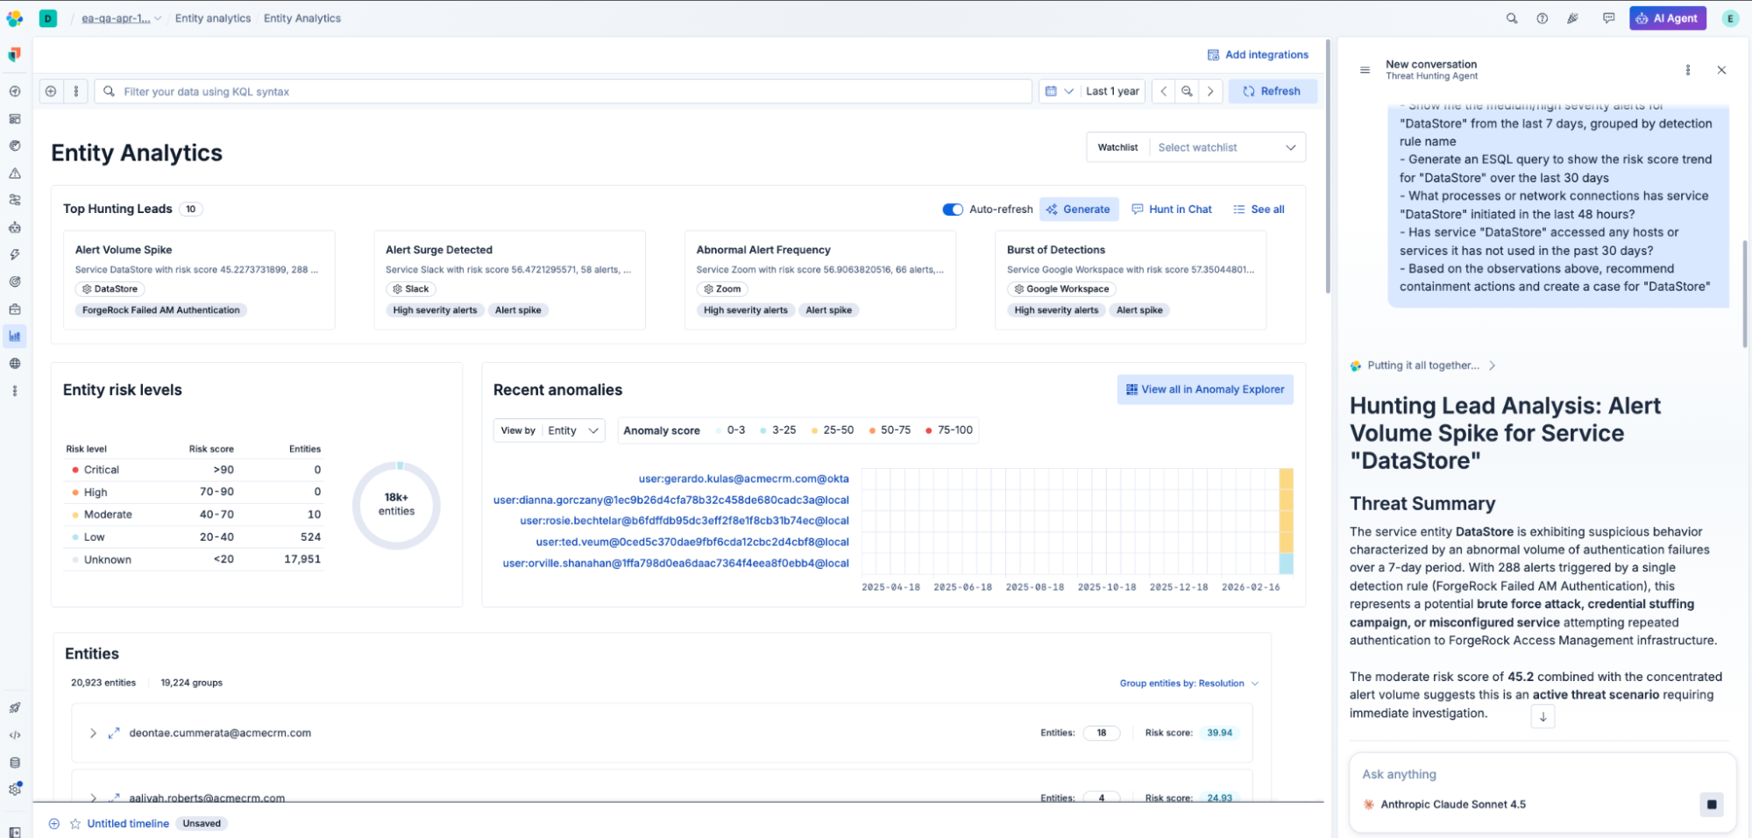Click View all in Anomaly Explorer

pos(1205,390)
